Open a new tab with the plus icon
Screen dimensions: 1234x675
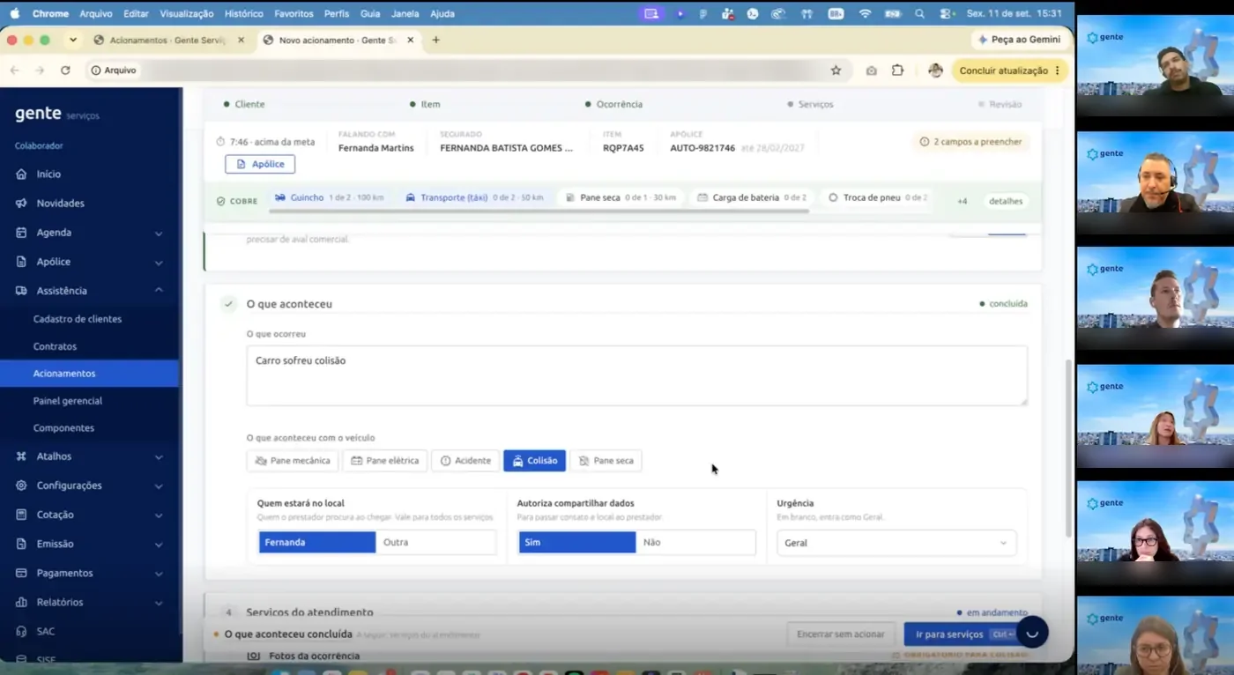pos(435,40)
